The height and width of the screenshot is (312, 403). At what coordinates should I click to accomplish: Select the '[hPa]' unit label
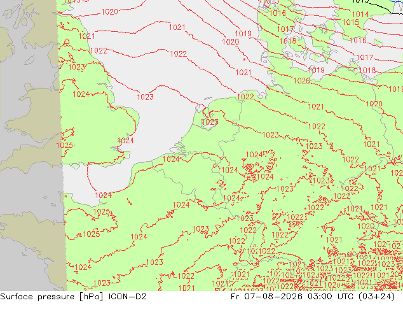pyautogui.click(x=92, y=297)
